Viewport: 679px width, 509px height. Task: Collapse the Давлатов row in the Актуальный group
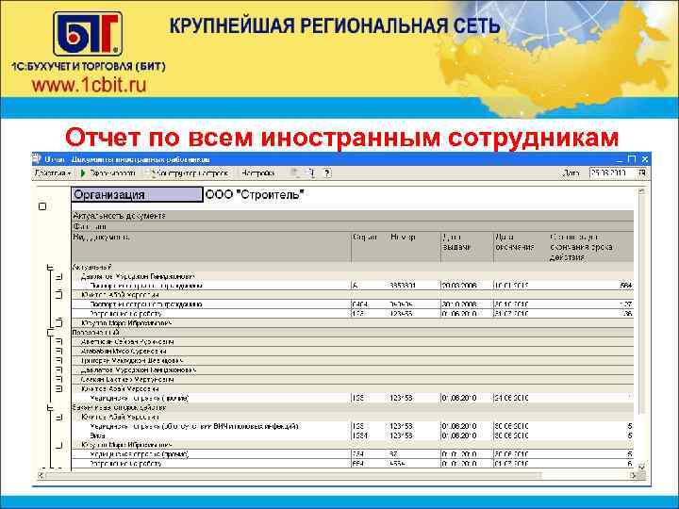pos(59,276)
